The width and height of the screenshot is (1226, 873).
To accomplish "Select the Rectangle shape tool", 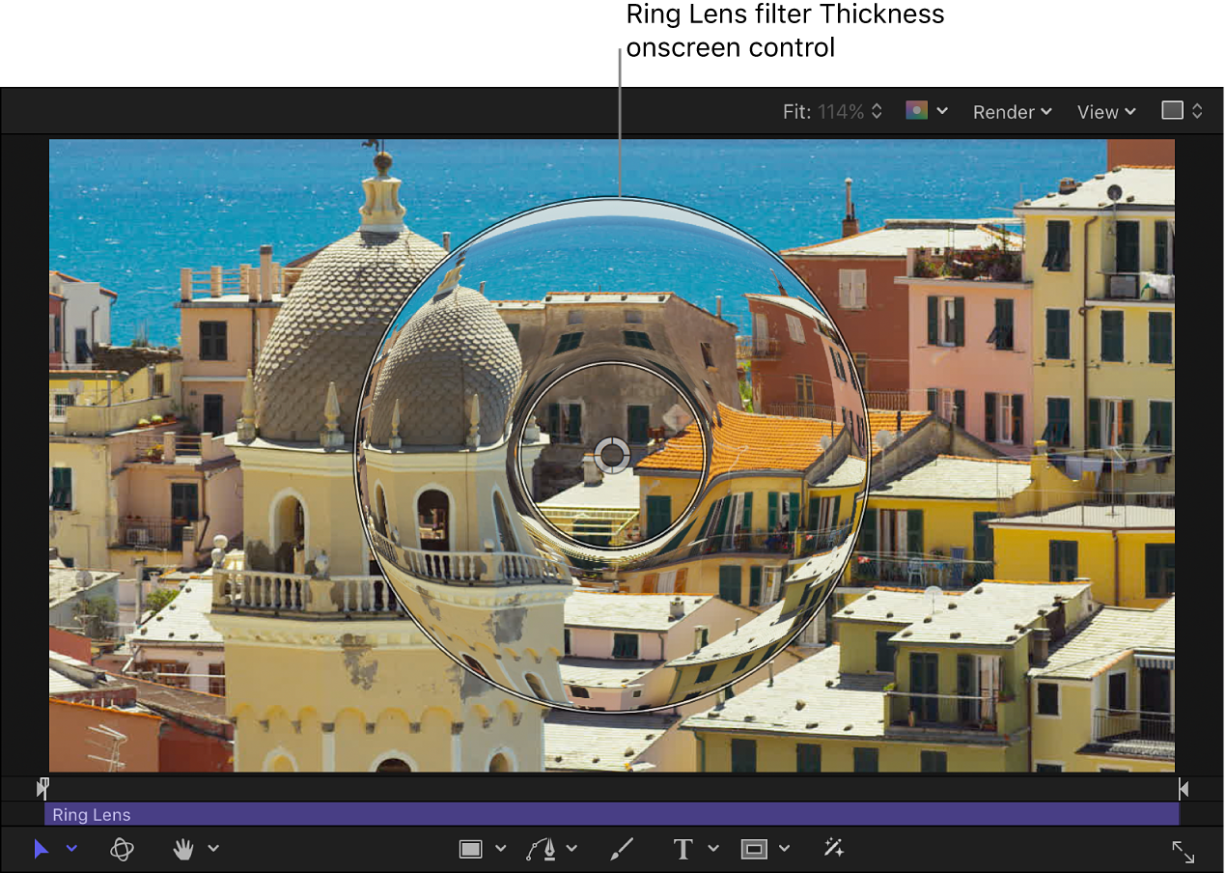I will (470, 849).
